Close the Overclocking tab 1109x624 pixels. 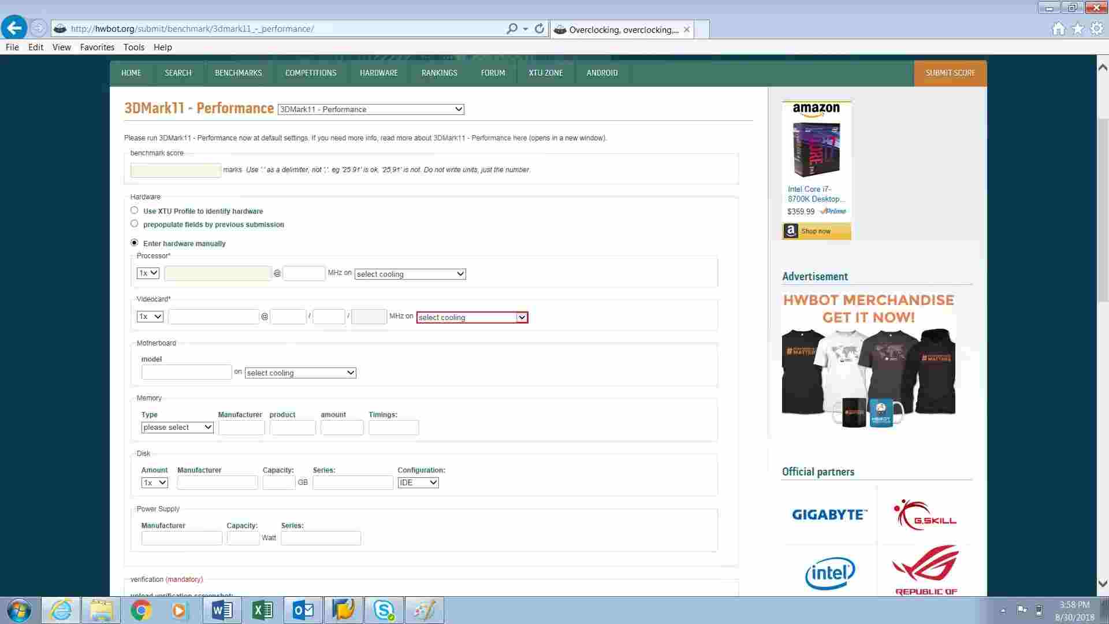(x=686, y=29)
